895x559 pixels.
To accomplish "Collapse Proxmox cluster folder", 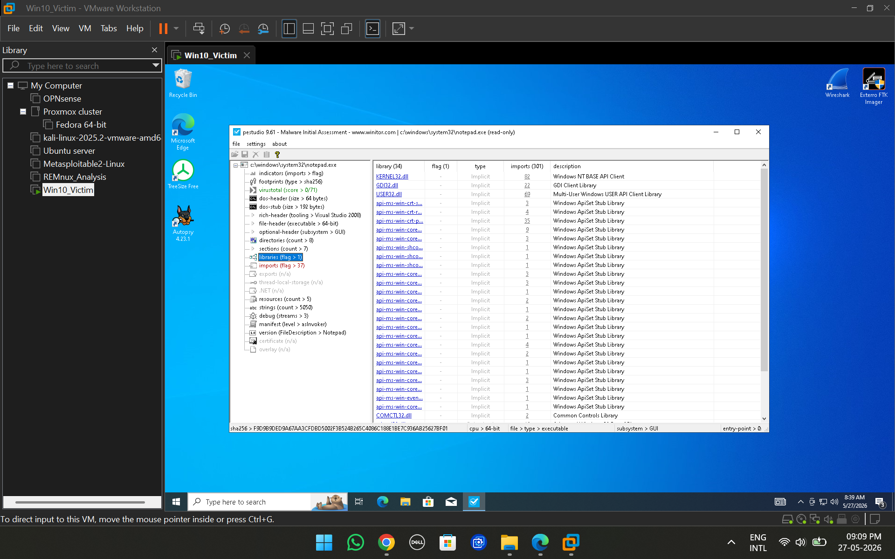I will point(23,112).
